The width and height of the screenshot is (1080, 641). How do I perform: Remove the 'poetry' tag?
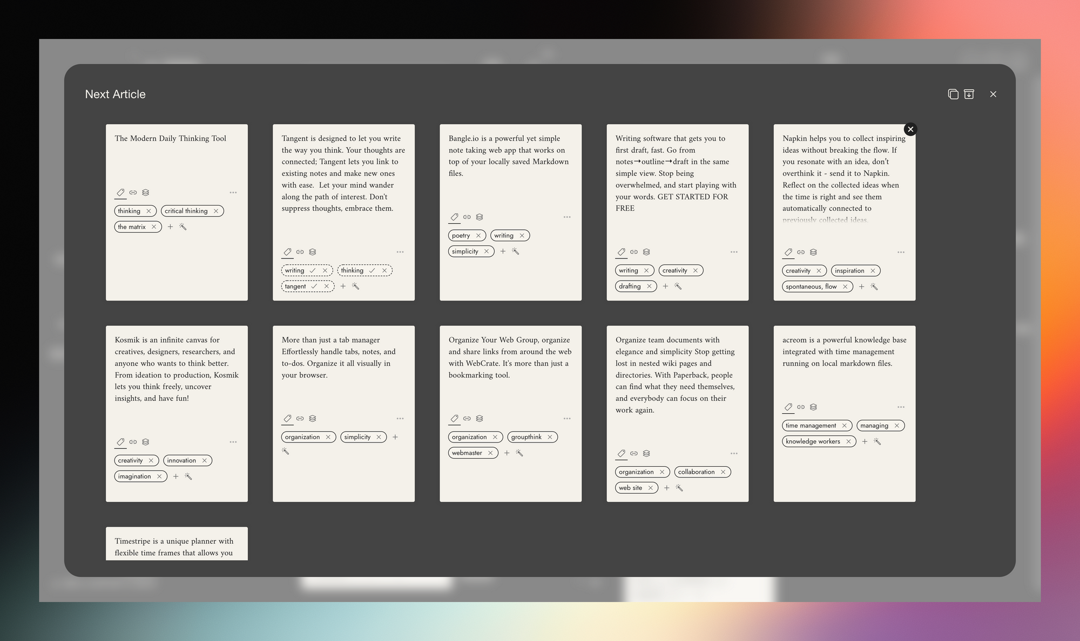point(478,235)
